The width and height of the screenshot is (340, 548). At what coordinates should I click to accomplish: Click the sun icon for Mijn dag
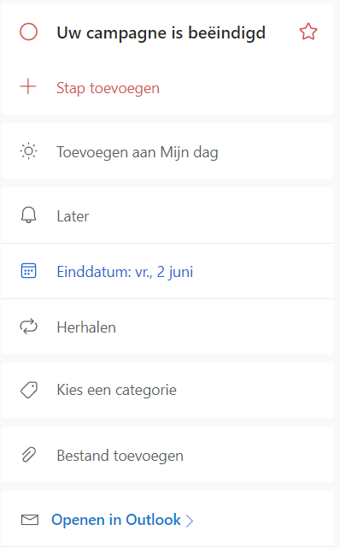[29, 151]
